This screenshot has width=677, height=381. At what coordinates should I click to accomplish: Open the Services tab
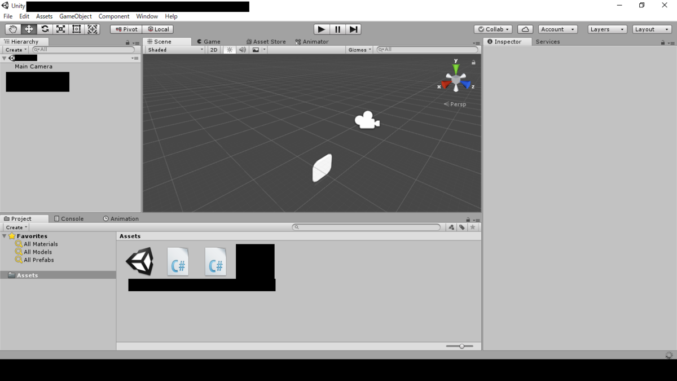(548, 42)
